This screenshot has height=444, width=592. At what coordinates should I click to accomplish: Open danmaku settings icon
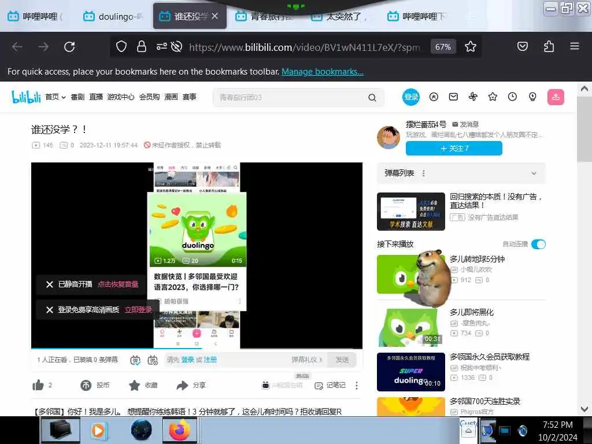coord(153,360)
